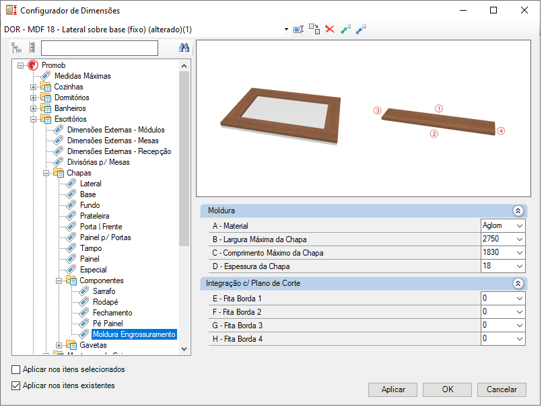Open the H - Fita Borda 4 dropdown
The width and height of the screenshot is (548, 411).
coord(519,339)
